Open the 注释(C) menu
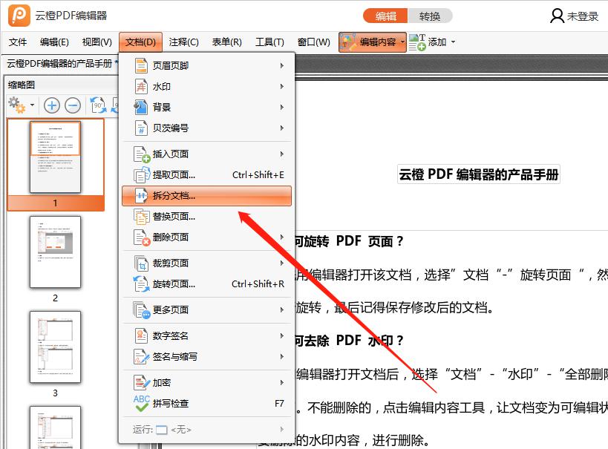Viewport: 608px width, 449px height. 184,42
